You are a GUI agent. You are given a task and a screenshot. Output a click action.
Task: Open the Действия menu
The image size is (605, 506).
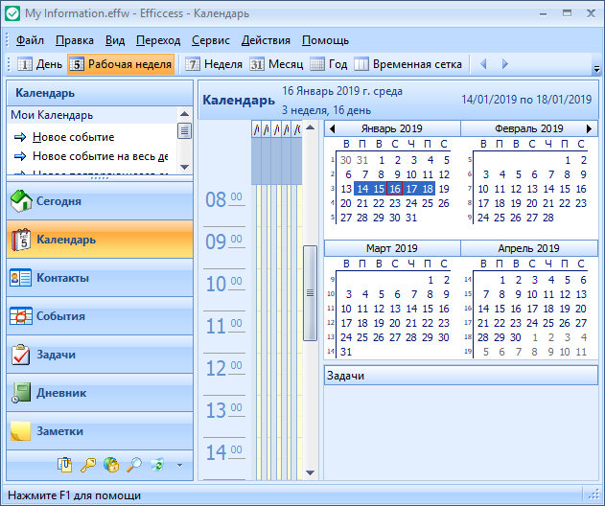[266, 40]
